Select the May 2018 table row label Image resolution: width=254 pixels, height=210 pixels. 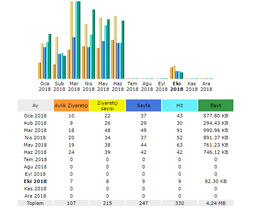coord(35,145)
